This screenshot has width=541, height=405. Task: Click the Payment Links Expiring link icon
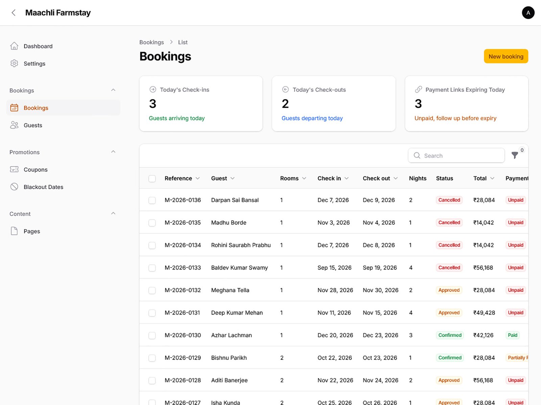pos(418,89)
